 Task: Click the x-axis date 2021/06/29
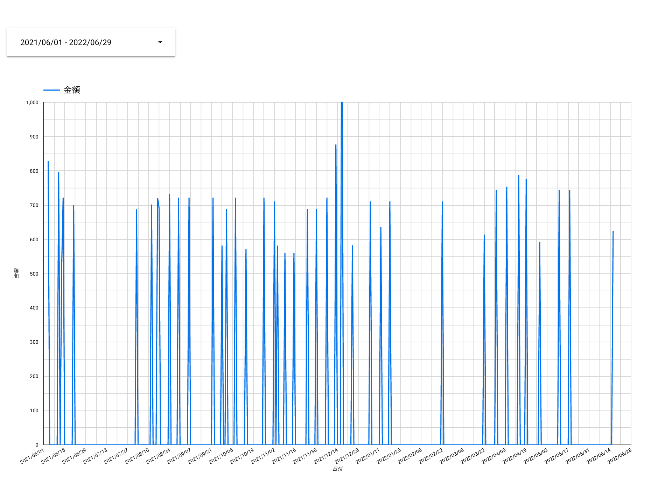tap(74, 456)
